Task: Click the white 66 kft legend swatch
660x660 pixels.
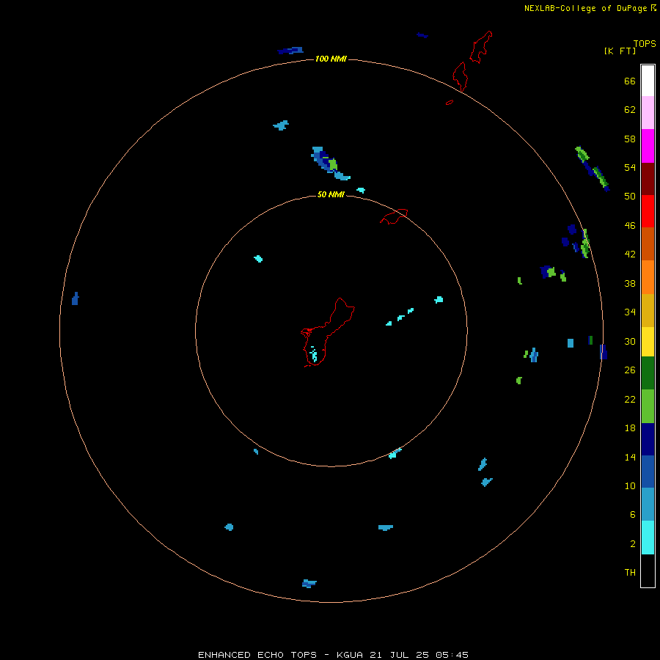Action: click(x=648, y=81)
